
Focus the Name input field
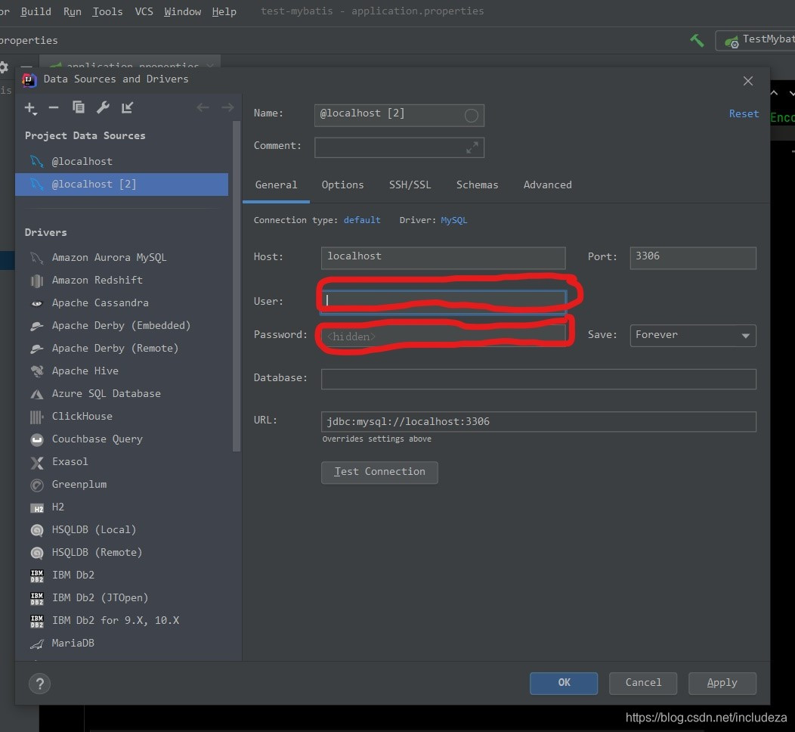399,115
